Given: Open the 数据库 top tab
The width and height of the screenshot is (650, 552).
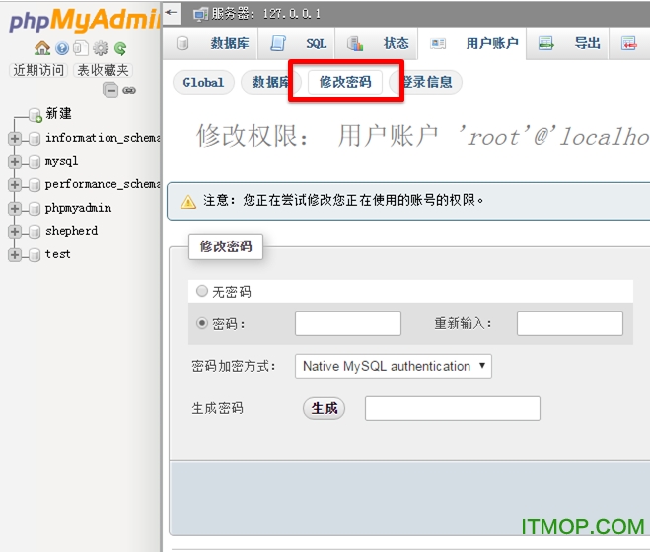Looking at the screenshot, I should (x=211, y=43).
